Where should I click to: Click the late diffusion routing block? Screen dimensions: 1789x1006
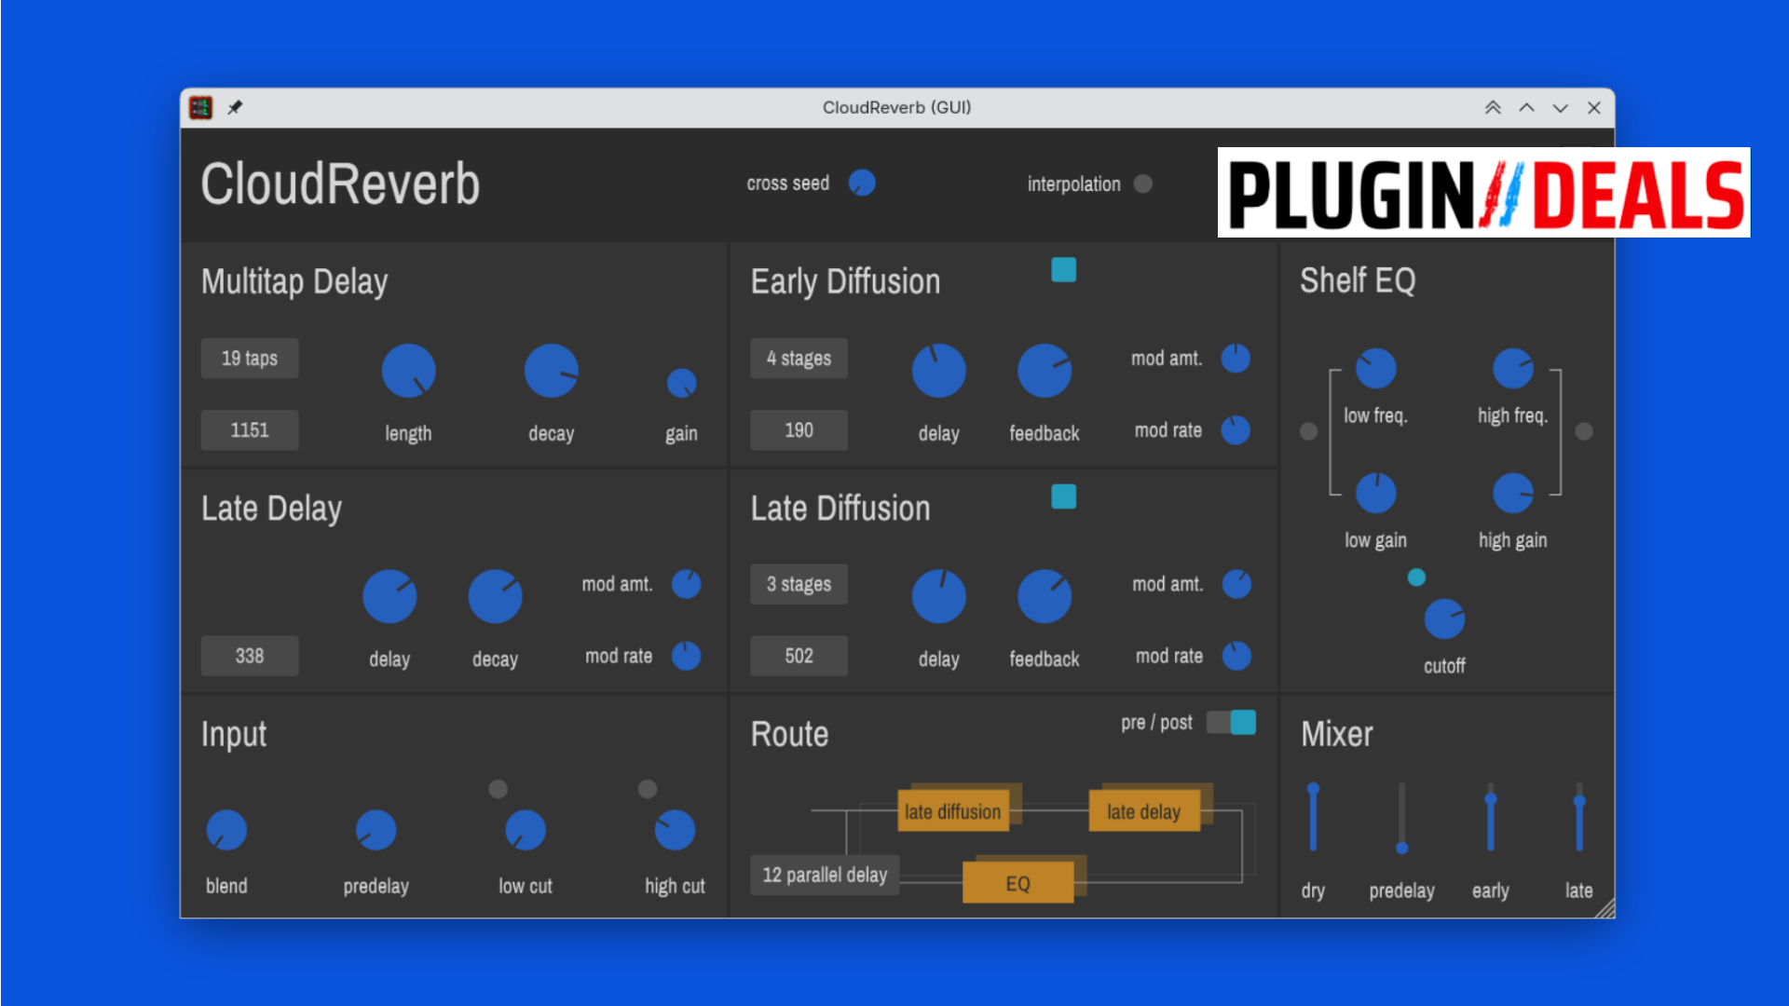pos(952,811)
